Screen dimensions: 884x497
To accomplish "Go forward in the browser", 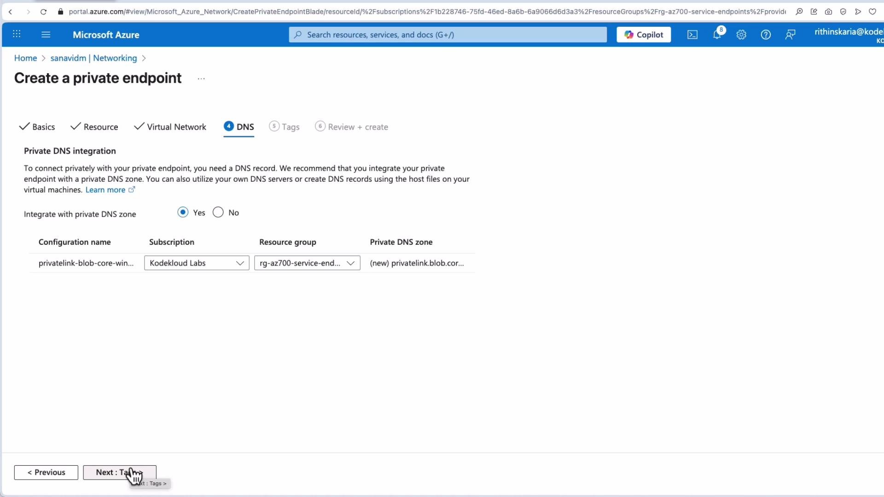I will (x=28, y=12).
